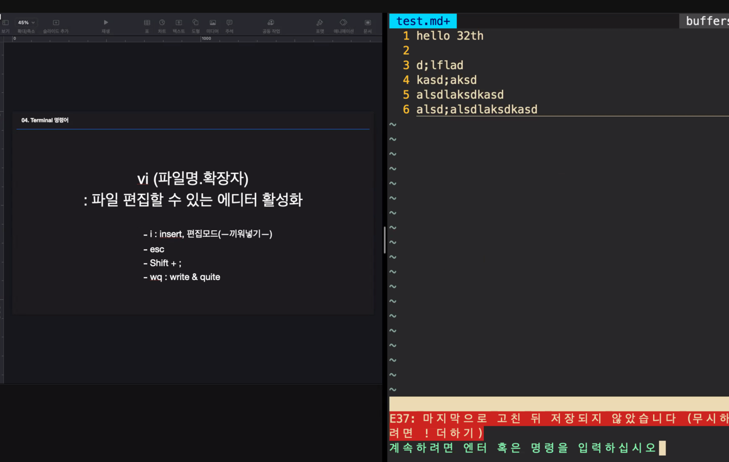Select the shape tool (도형) icon
Image resolution: width=729 pixels, height=462 pixels.
coord(195,22)
